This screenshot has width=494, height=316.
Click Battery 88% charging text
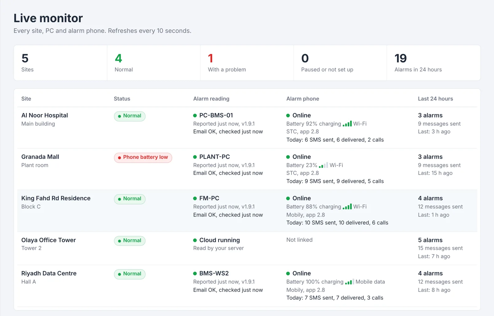coord(314,207)
